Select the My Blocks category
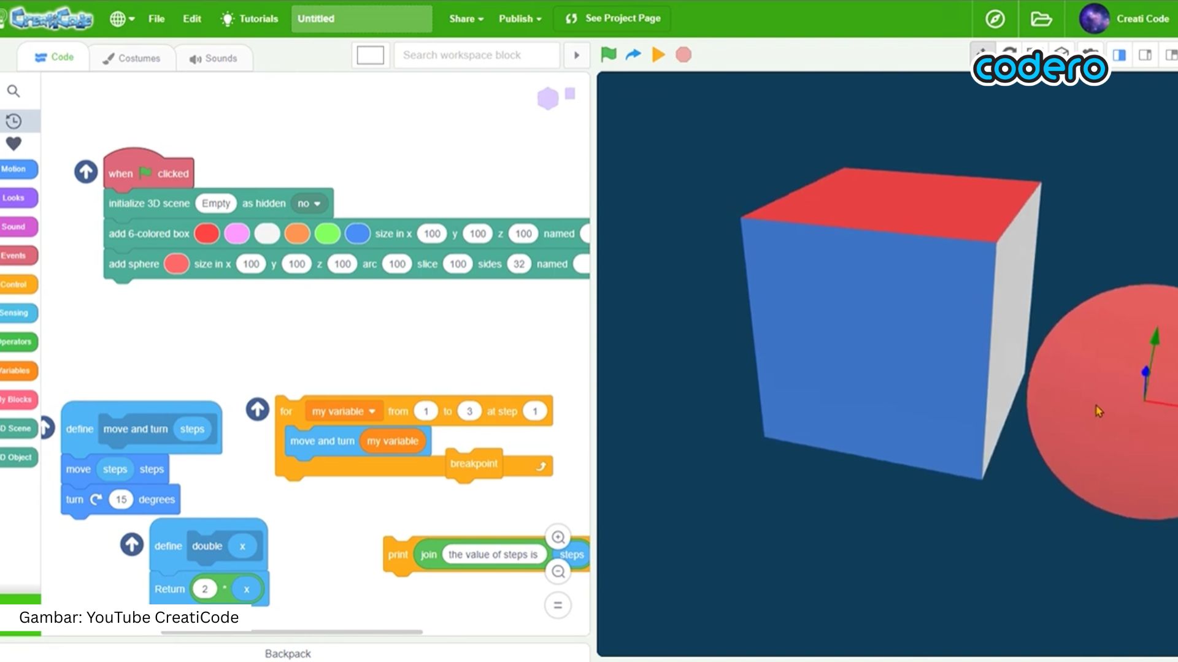 [17, 400]
